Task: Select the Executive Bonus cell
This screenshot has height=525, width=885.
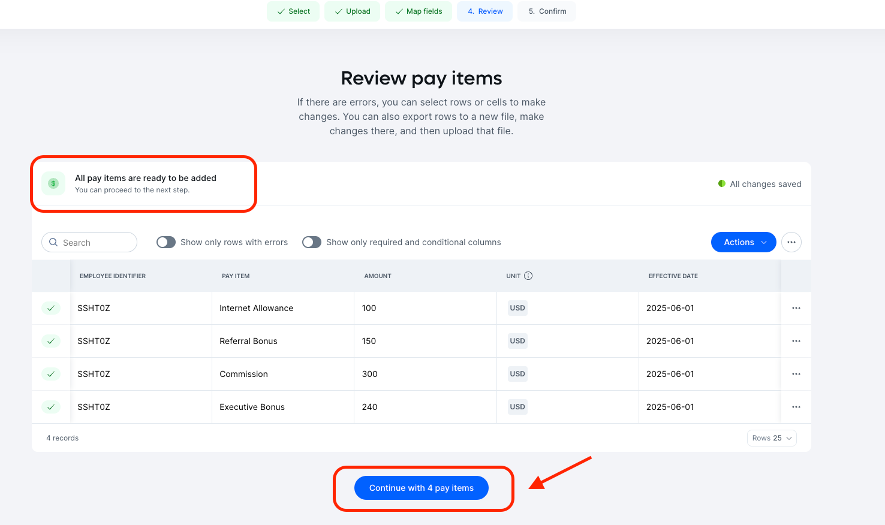Action: pos(283,407)
